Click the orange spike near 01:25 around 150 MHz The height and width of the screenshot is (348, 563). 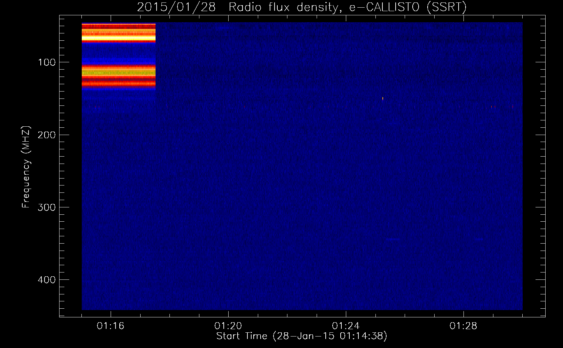click(383, 98)
